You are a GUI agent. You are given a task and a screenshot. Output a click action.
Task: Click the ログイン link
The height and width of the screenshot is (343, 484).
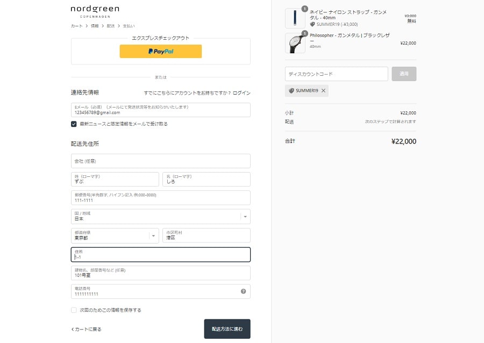click(241, 93)
